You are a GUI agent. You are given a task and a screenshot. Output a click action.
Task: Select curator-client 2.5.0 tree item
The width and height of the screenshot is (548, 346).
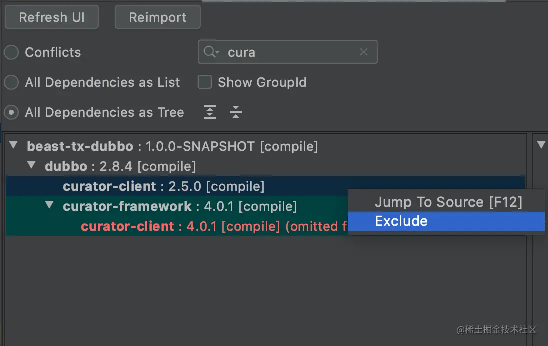[x=163, y=186]
